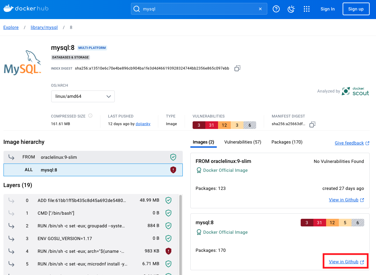This screenshot has width=376, height=275.
Task: Switch to Packages (170) tab
Action: click(x=287, y=142)
